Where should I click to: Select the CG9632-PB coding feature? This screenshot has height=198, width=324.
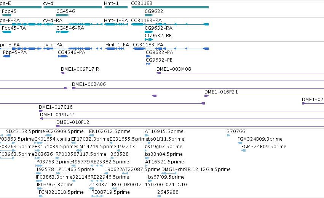[148, 64]
